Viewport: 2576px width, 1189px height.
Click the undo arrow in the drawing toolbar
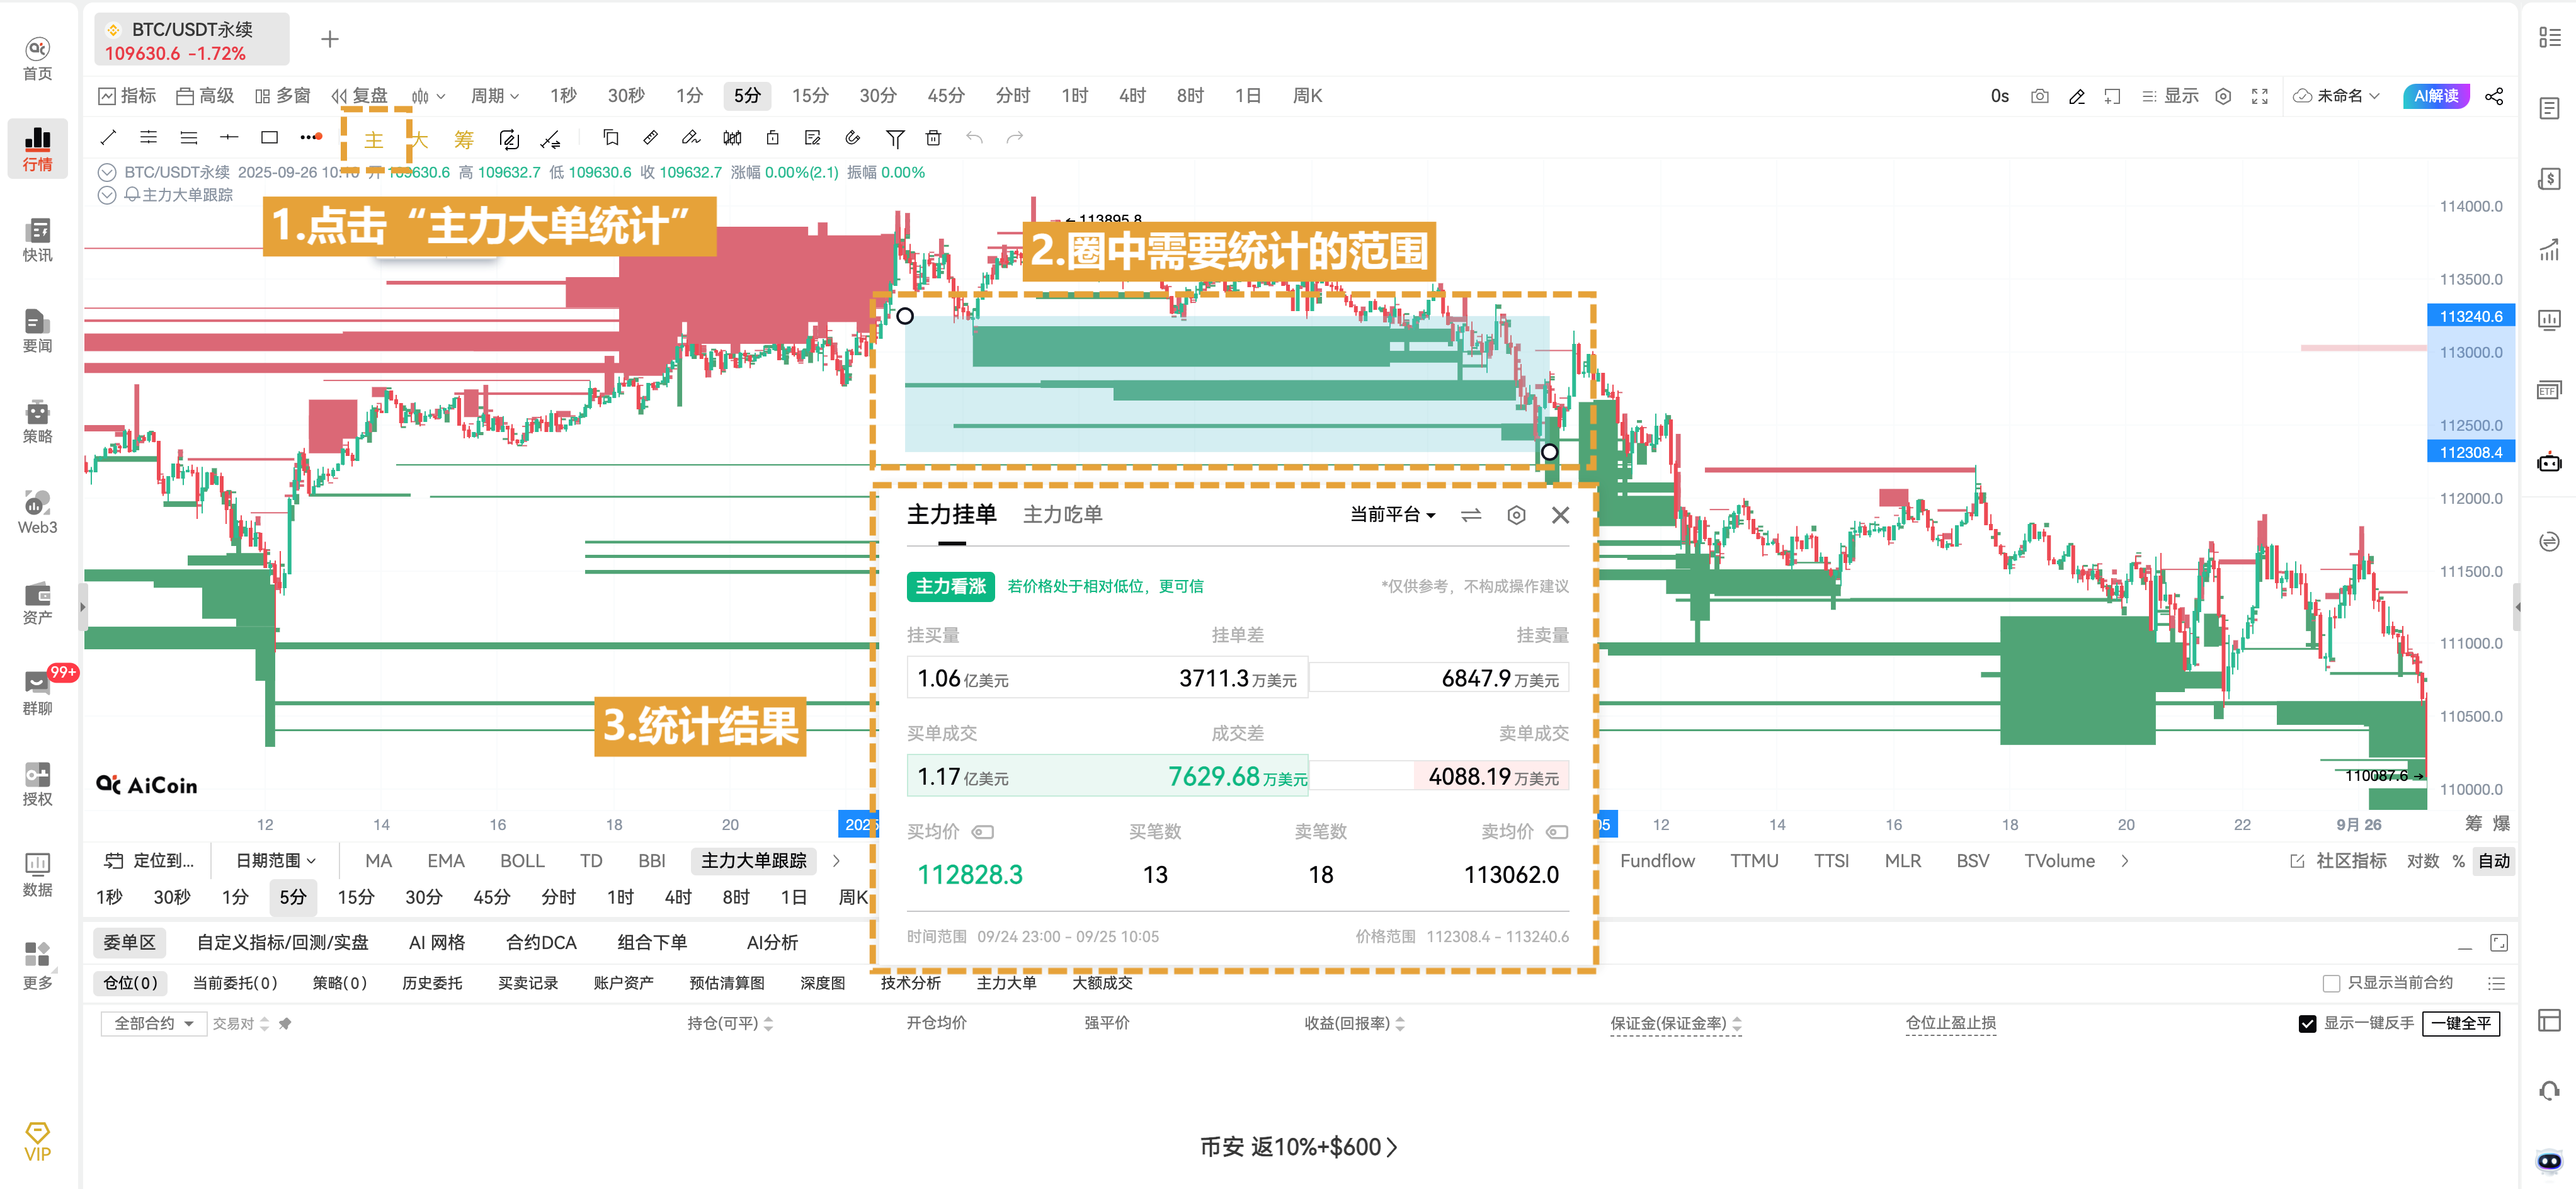click(975, 137)
